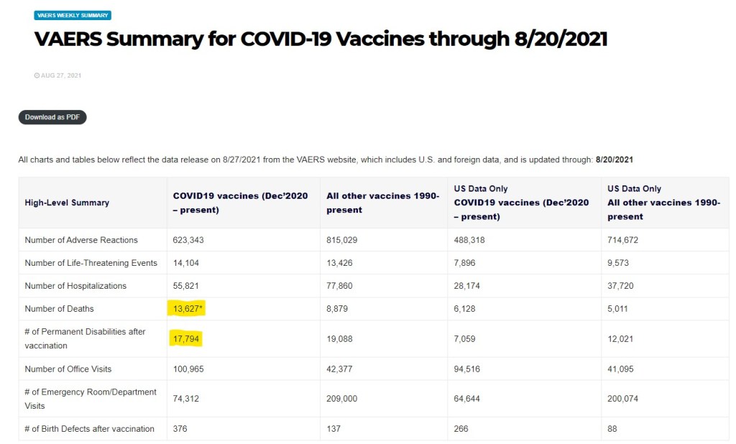Select the Number of Adverse Reactions row label
The height and width of the screenshot is (444, 736).
point(81,240)
